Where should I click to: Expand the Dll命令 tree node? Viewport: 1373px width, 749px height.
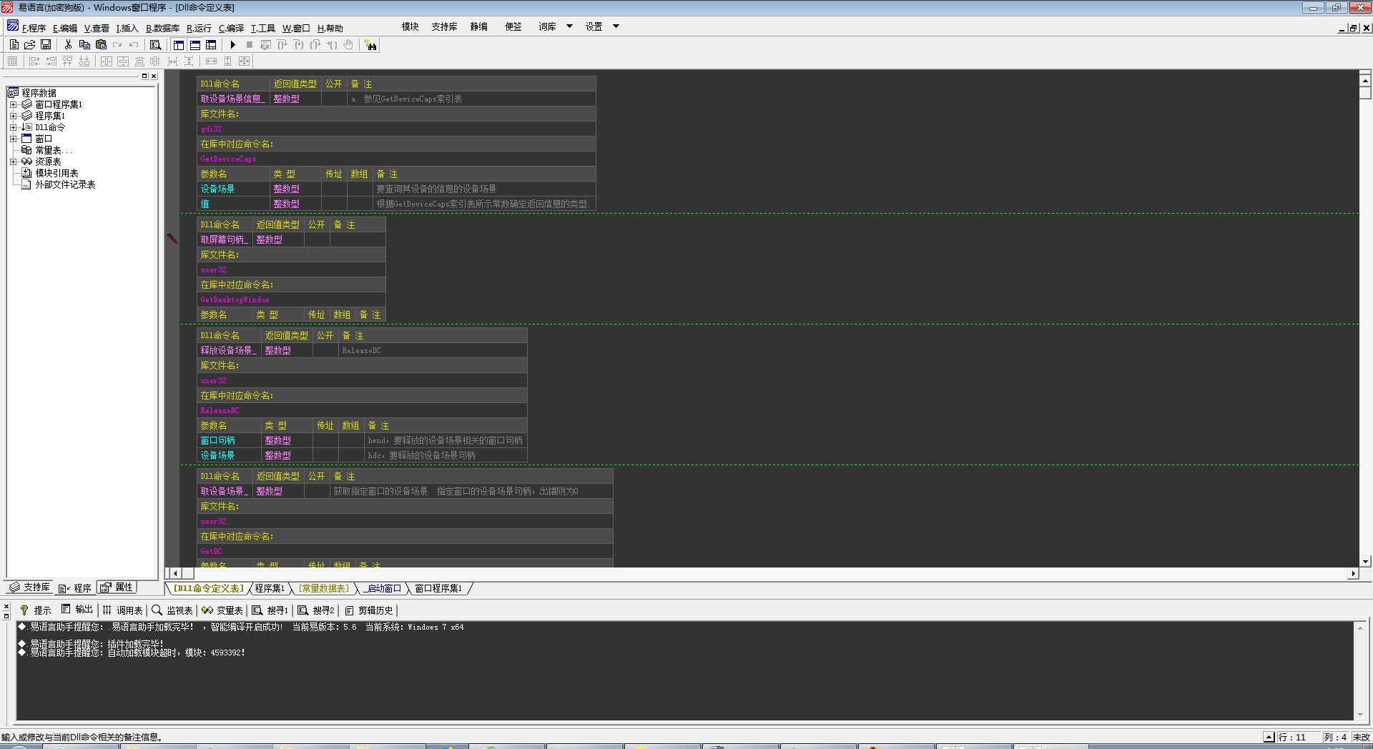point(13,127)
